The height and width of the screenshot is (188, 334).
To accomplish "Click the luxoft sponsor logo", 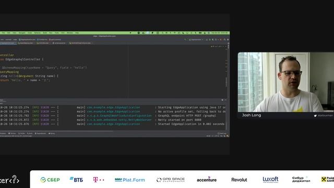I will [x=270, y=180].
